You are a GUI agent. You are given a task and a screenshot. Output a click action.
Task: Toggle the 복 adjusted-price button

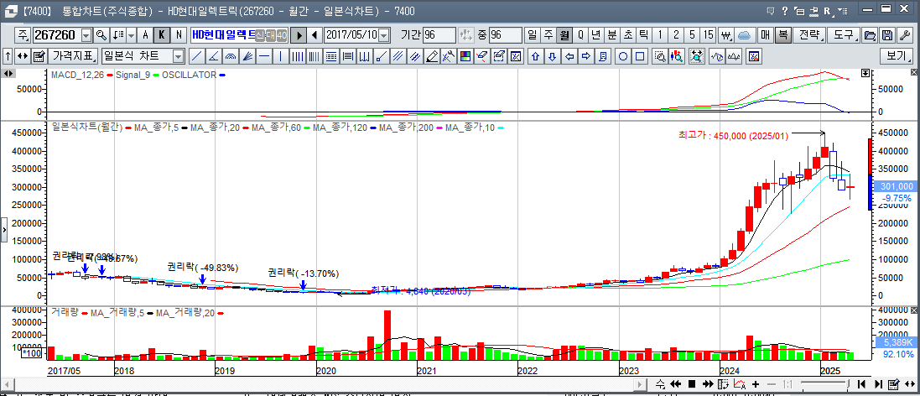tap(782, 35)
